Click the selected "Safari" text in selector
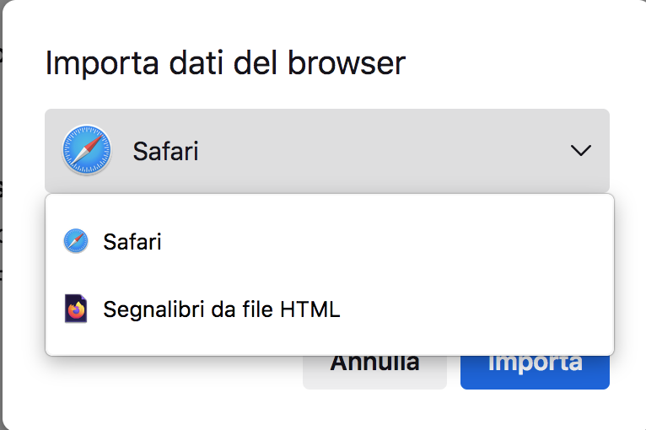 (x=165, y=152)
